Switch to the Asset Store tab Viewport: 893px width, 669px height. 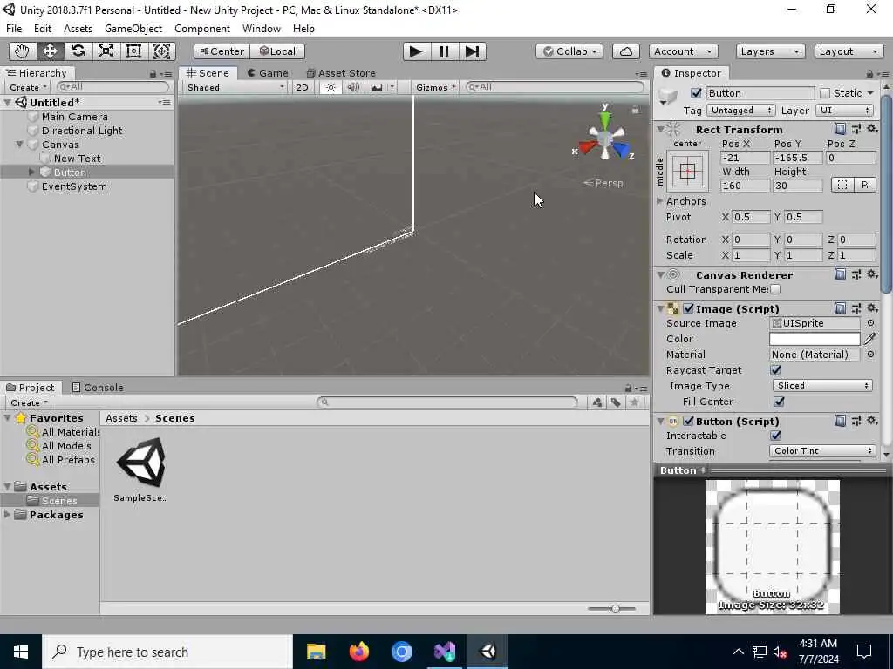pyautogui.click(x=341, y=73)
